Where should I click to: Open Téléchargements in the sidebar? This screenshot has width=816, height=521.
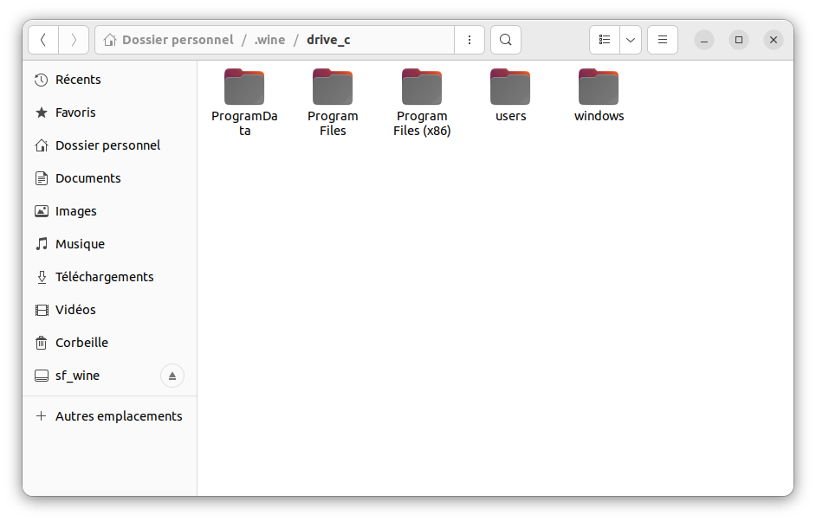click(x=109, y=277)
